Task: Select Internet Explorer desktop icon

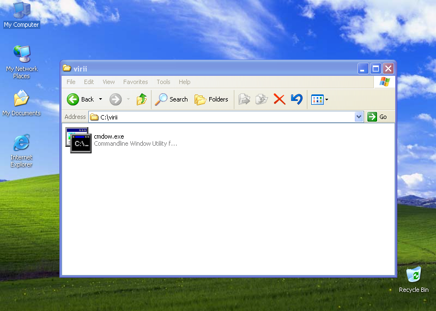Action: coord(21,151)
